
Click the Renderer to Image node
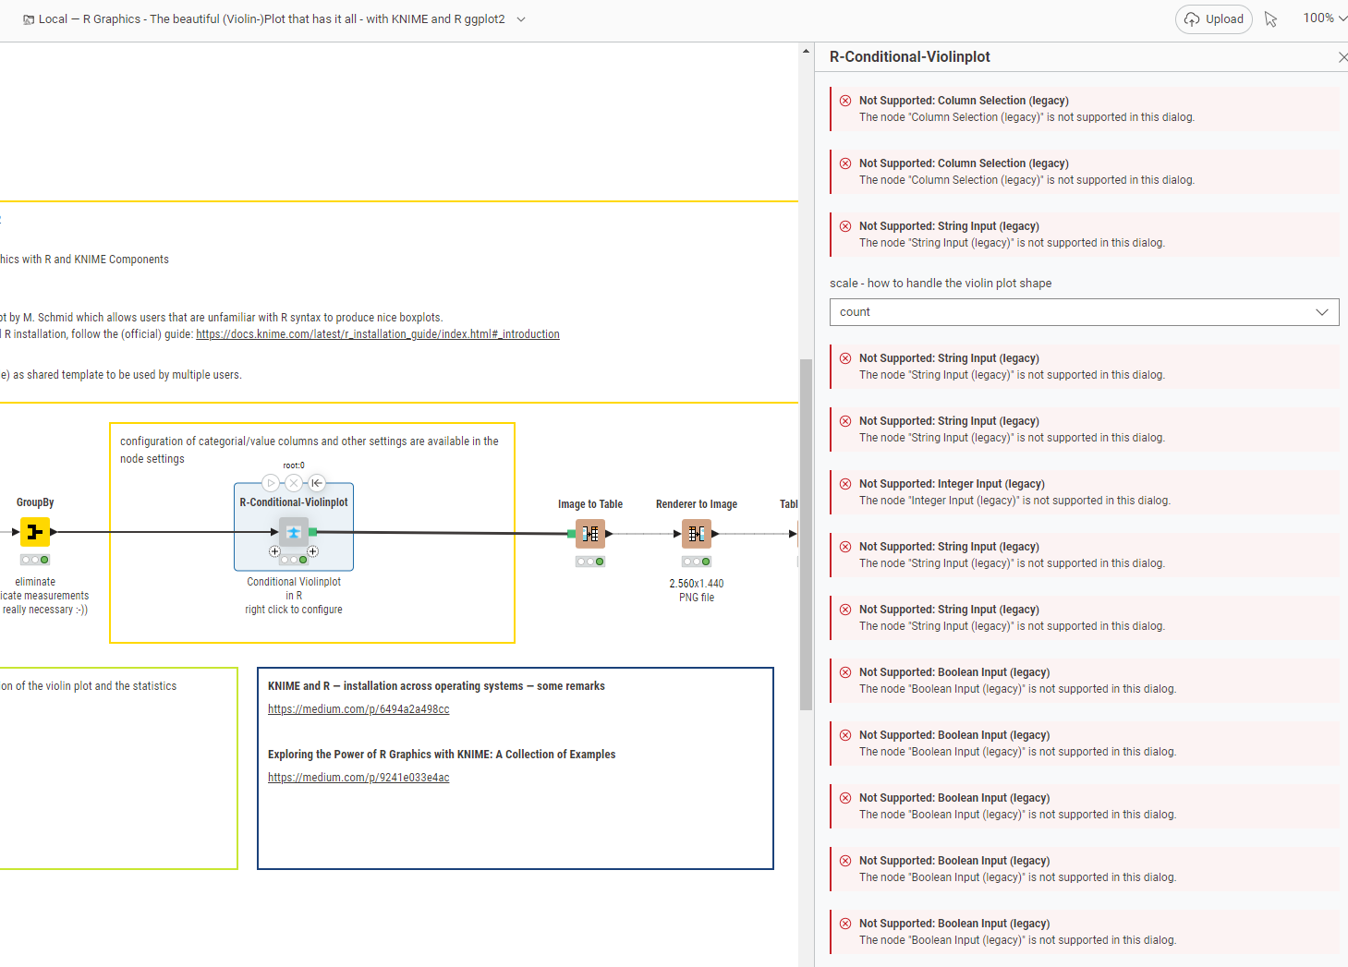coord(697,534)
